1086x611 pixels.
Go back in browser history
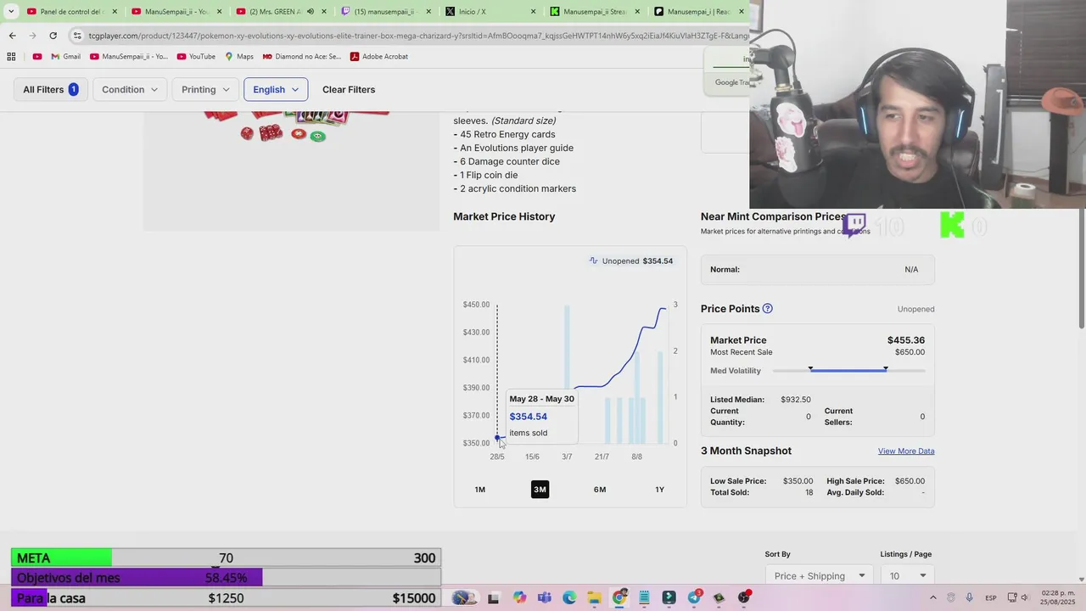coord(12,36)
